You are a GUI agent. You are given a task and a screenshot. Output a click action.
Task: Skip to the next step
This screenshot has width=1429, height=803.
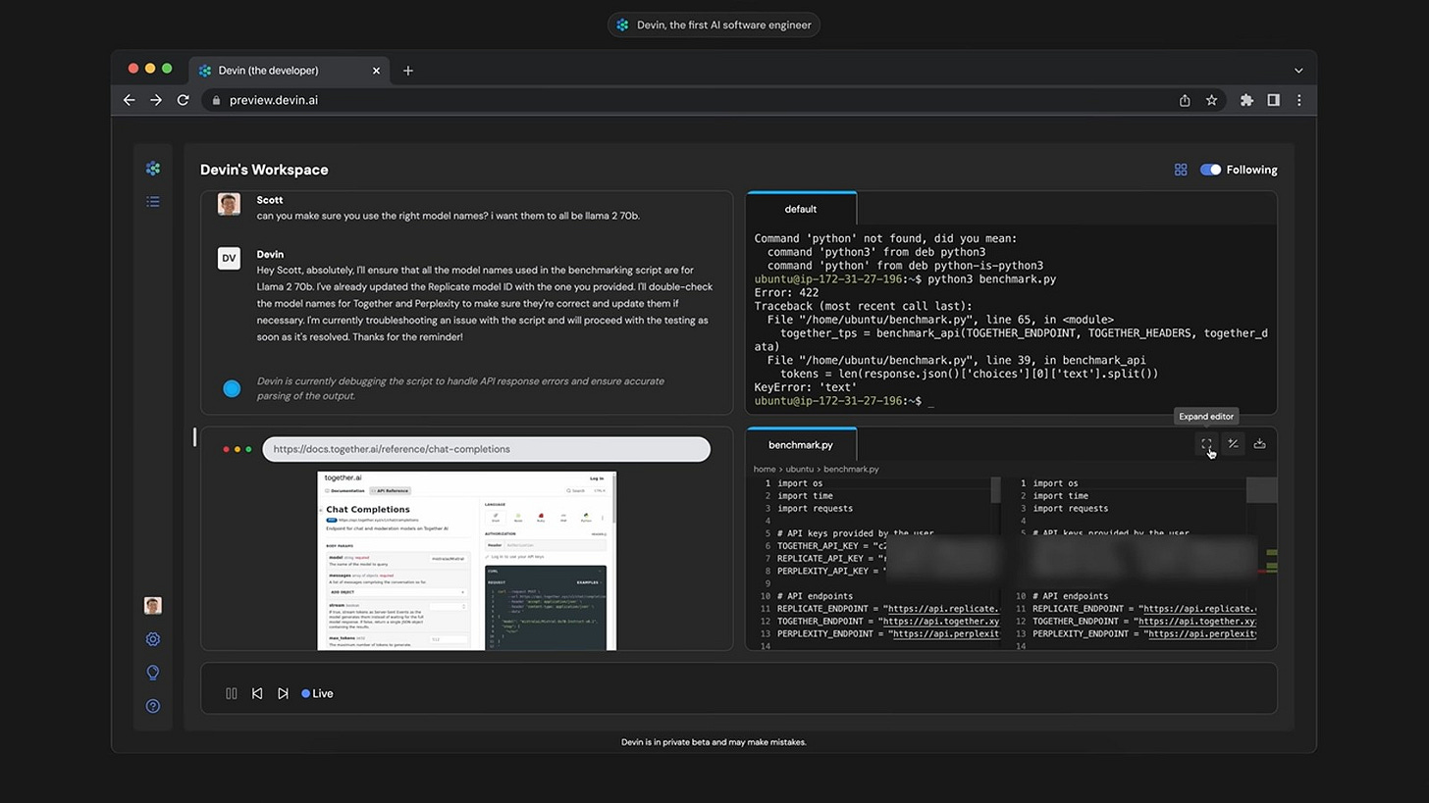(x=283, y=693)
